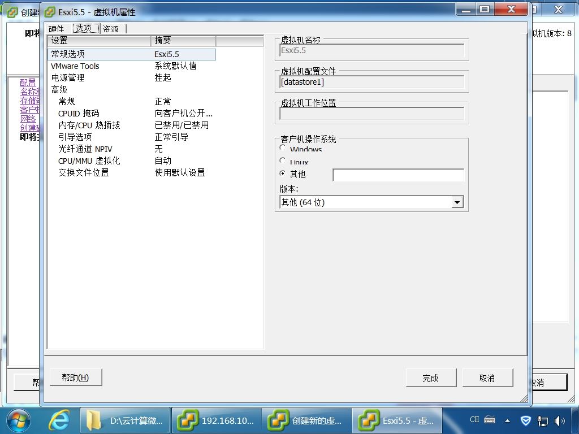This screenshot has height=434, width=579.
Task: Click the 摘要 column header
Action: click(184, 41)
